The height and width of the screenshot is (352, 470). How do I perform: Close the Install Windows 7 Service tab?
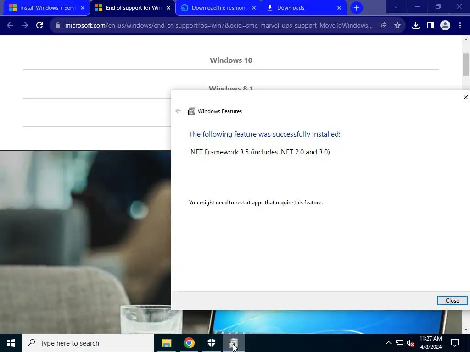tap(83, 8)
